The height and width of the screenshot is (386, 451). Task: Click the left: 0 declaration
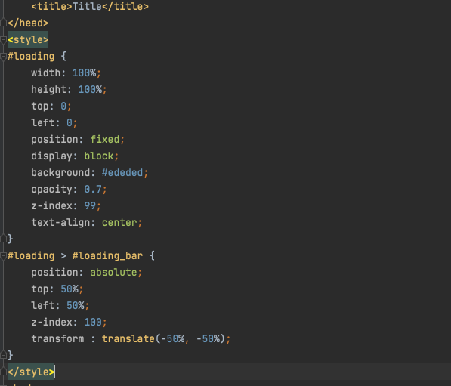pos(54,123)
